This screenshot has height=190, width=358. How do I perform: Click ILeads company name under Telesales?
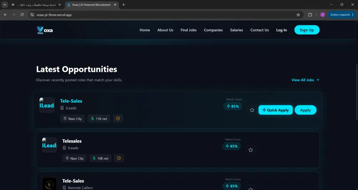tap(73, 148)
